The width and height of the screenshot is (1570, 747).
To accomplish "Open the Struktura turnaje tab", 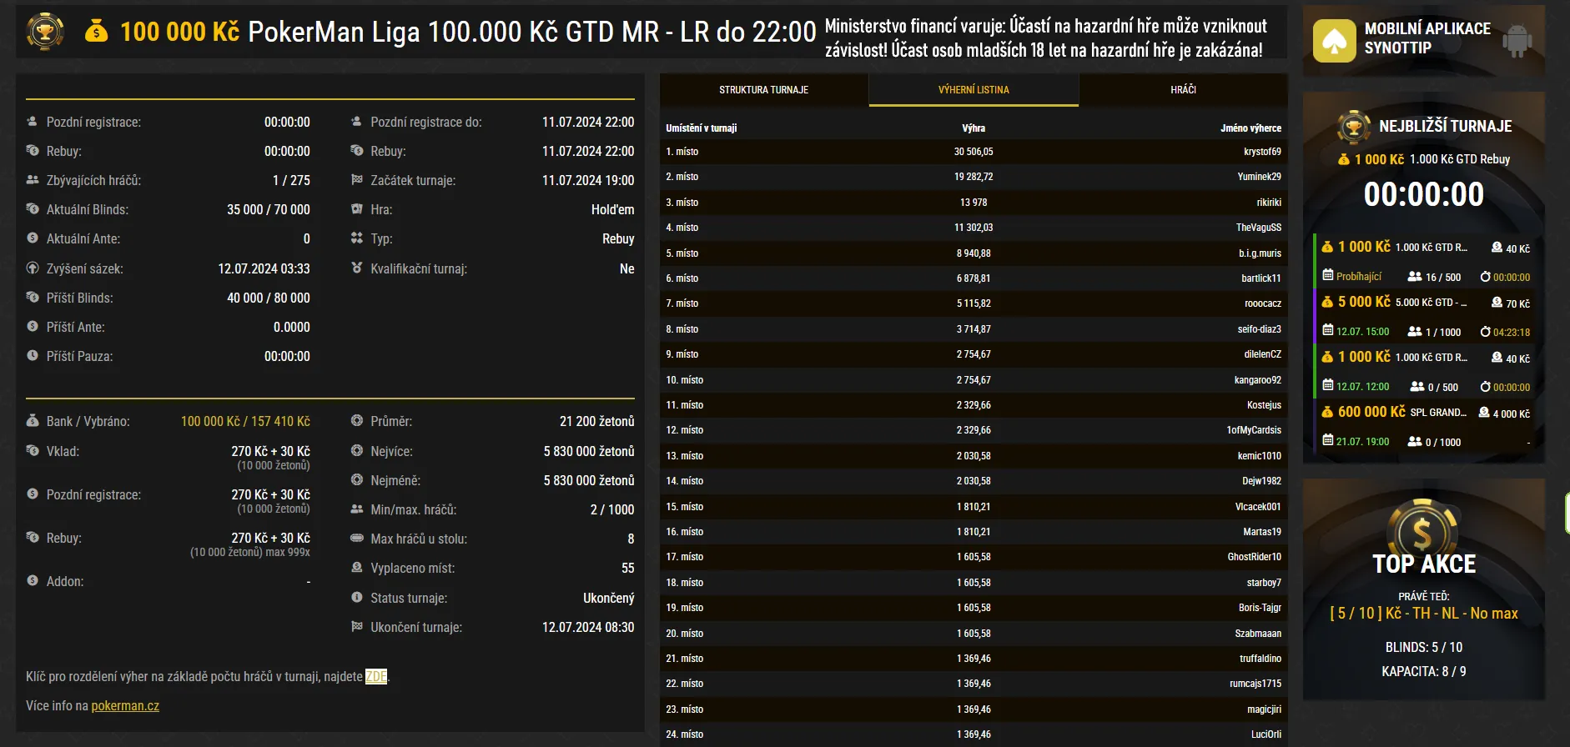I will [x=764, y=90].
